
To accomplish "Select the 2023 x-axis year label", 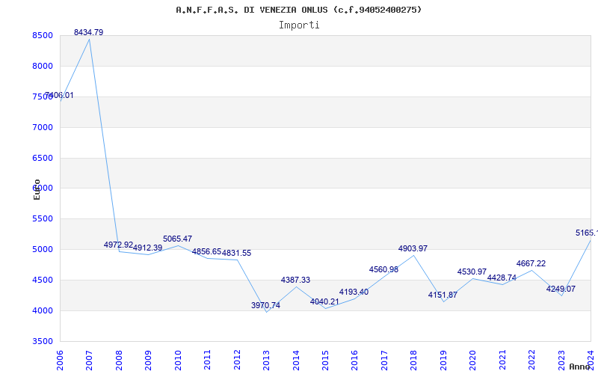I will pos(561,361).
